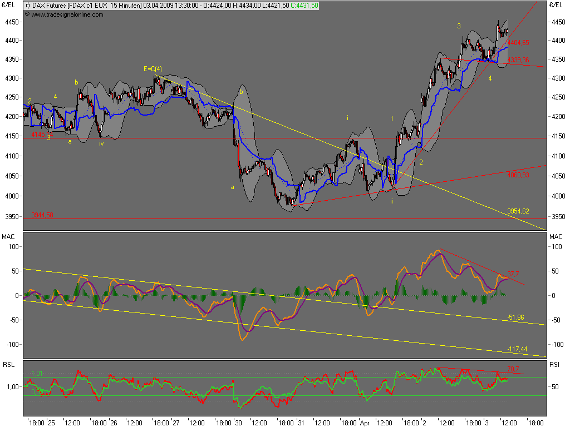Click 3950 on the right price axis

tap(558, 217)
